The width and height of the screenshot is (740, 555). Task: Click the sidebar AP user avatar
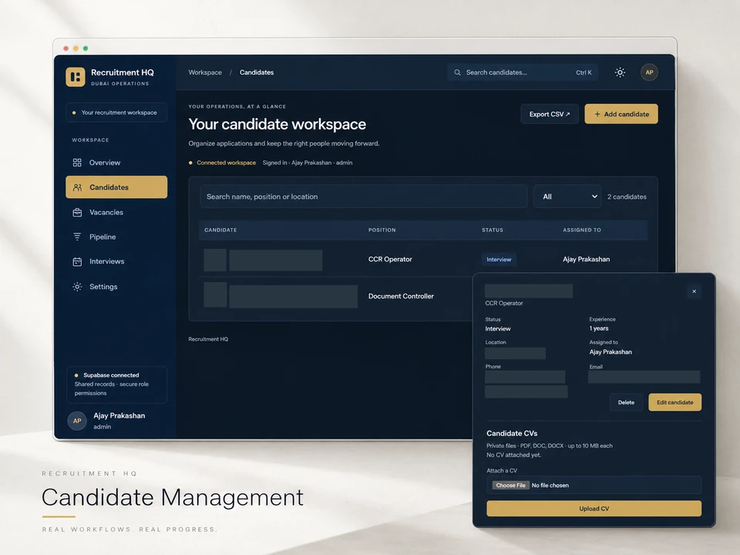point(77,421)
